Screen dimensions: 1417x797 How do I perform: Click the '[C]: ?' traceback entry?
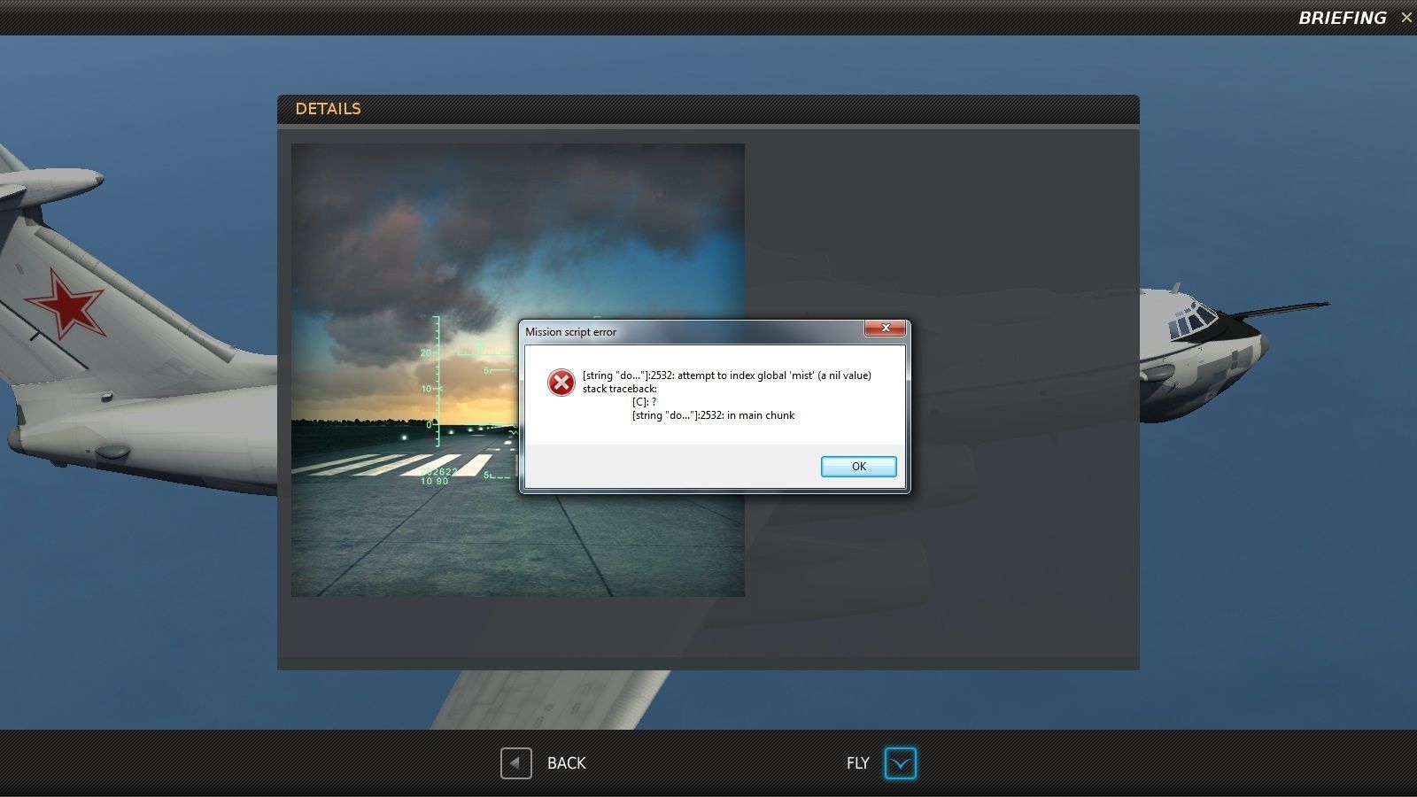point(644,401)
